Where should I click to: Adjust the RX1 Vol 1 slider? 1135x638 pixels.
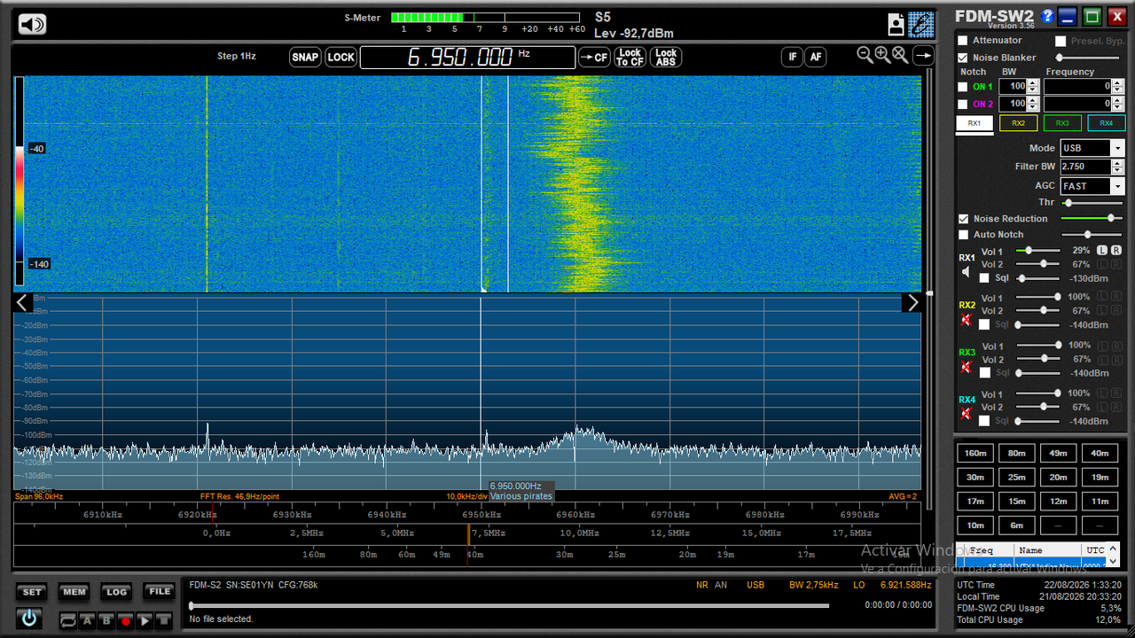[x=1037, y=251]
